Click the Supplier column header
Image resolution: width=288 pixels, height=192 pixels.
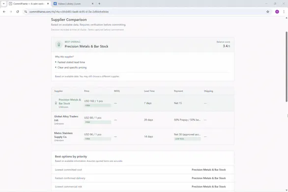click(58, 91)
